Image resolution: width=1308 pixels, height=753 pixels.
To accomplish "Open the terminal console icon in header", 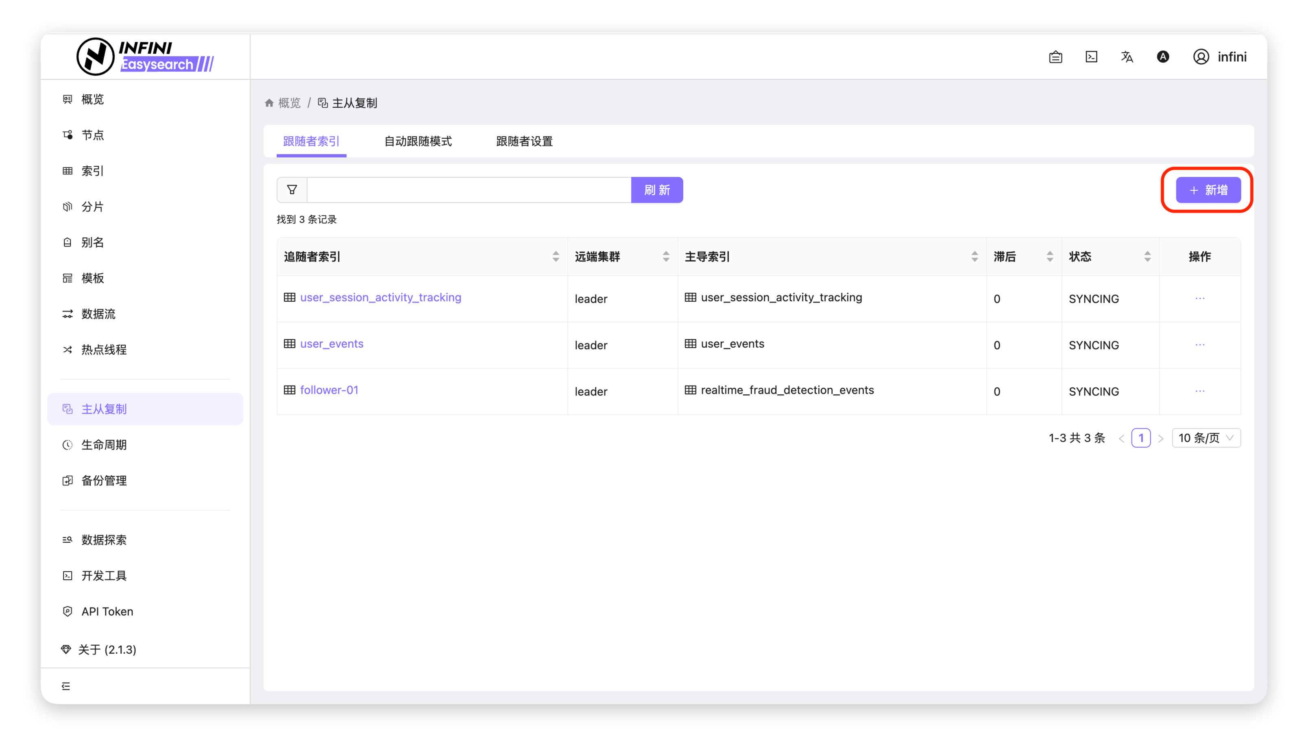I will coord(1091,57).
